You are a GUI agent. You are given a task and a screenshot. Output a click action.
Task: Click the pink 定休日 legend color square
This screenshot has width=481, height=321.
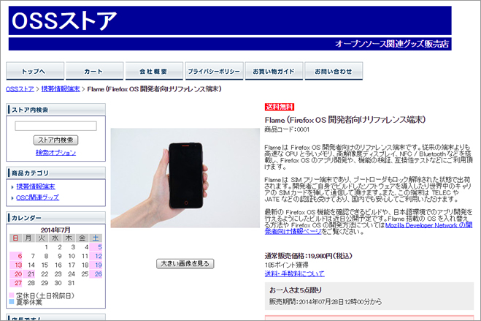[x=12, y=295]
